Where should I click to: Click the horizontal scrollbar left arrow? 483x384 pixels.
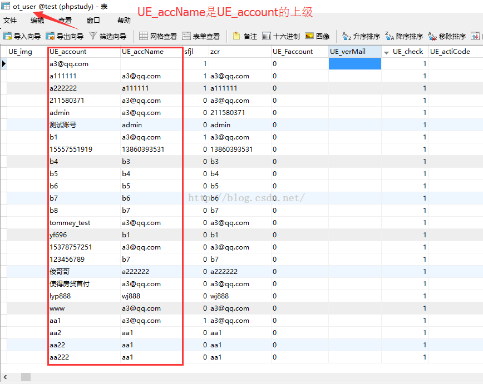click(5, 377)
